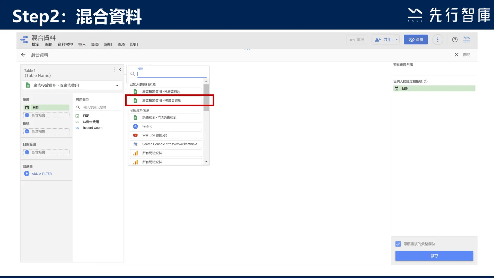Click the 查看 view button
Image resolution: width=494 pixels, height=278 pixels.
pos(416,40)
